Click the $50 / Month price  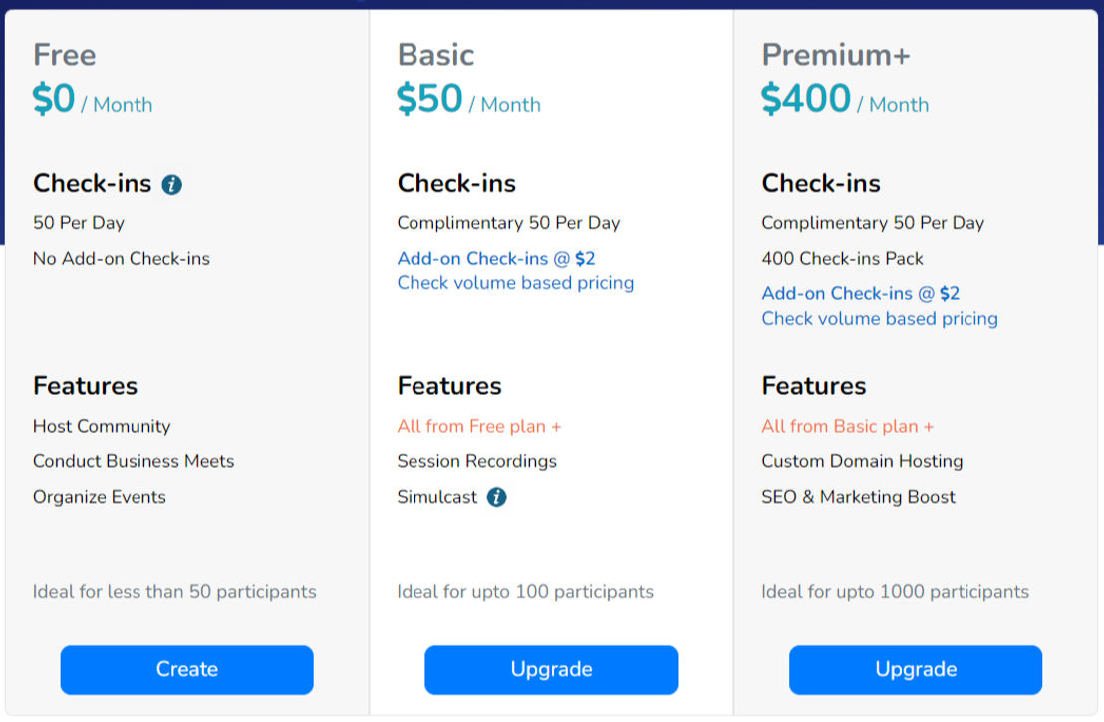(x=469, y=98)
